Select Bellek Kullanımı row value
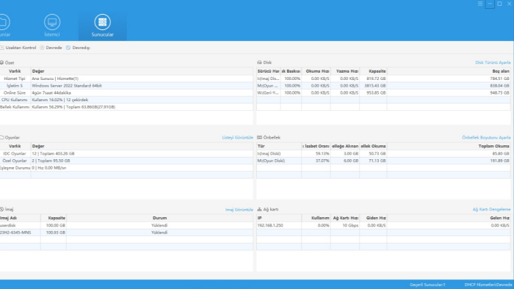Image resolution: width=514 pixels, height=289 pixels. [73, 107]
